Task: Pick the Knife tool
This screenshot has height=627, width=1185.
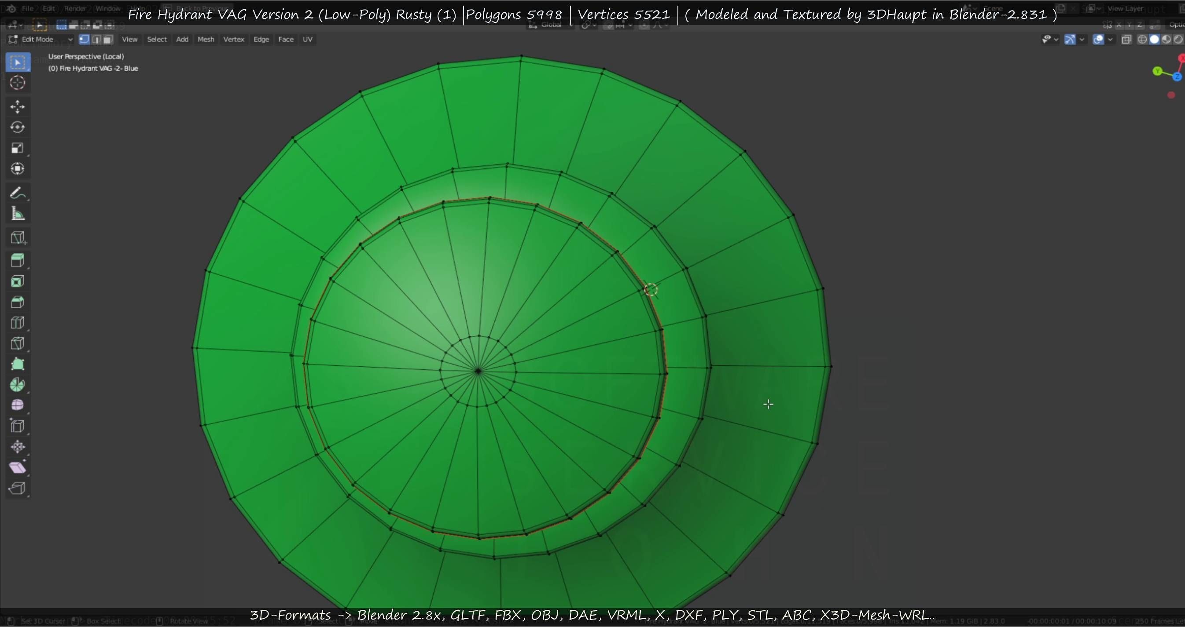Action: pos(18,343)
